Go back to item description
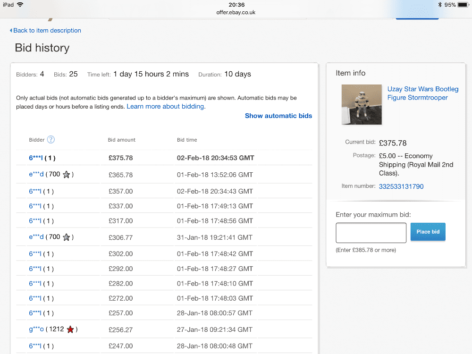The height and width of the screenshot is (354, 472). (47, 31)
